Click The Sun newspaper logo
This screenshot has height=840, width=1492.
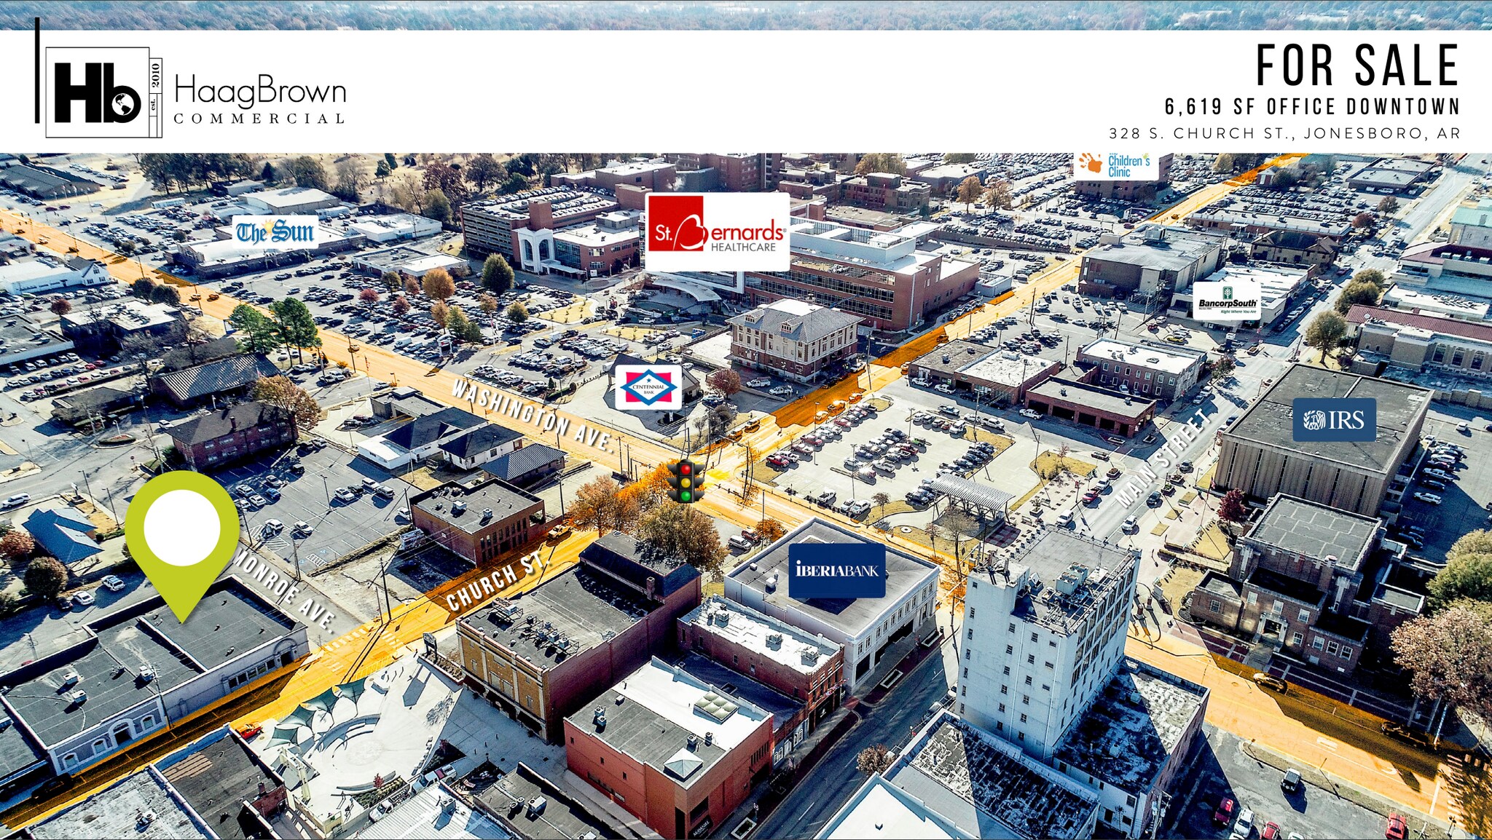pyautogui.click(x=275, y=232)
